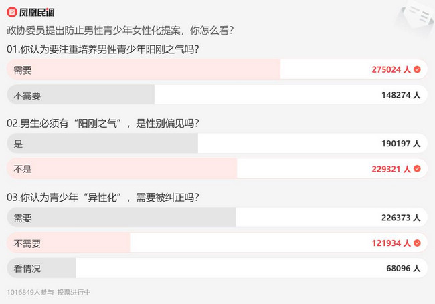Pick the 看情况 answer option

click(x=217, y=268)
